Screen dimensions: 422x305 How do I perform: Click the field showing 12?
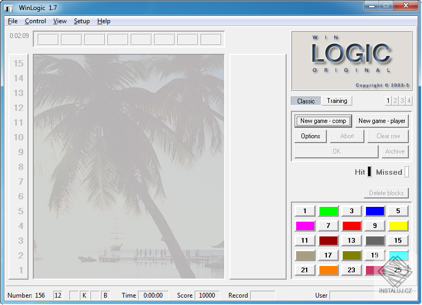58,296
